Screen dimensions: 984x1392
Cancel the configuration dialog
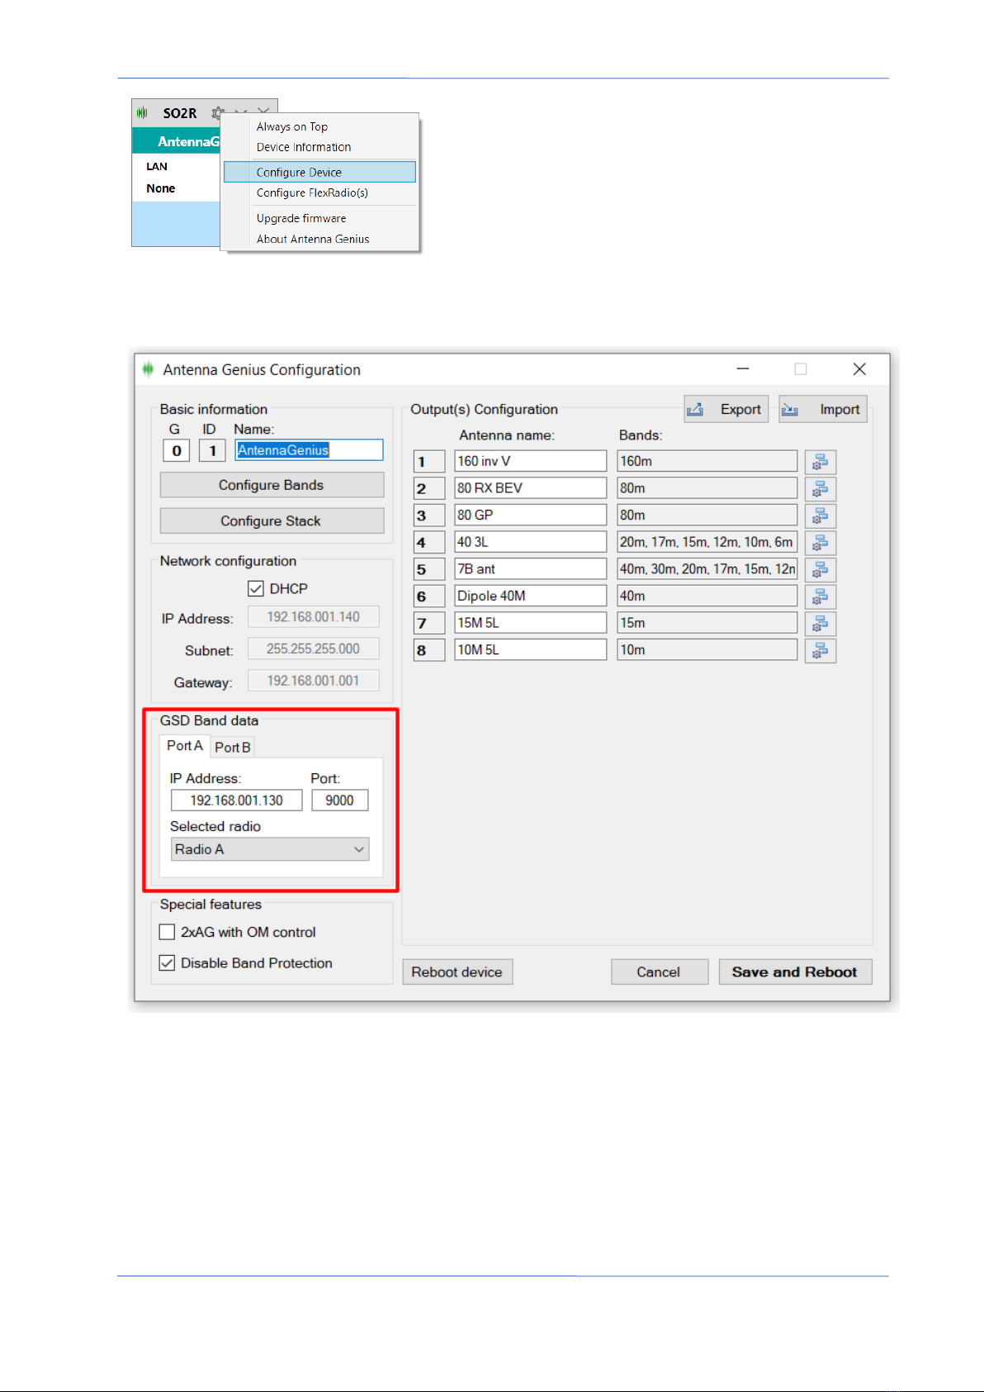(659, 972)
